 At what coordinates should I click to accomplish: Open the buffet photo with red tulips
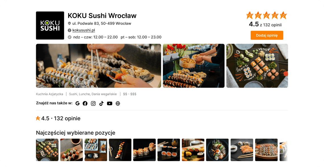point(194,66)
